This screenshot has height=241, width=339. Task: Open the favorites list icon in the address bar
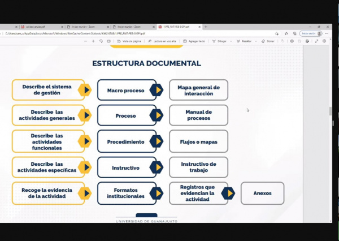286,33
